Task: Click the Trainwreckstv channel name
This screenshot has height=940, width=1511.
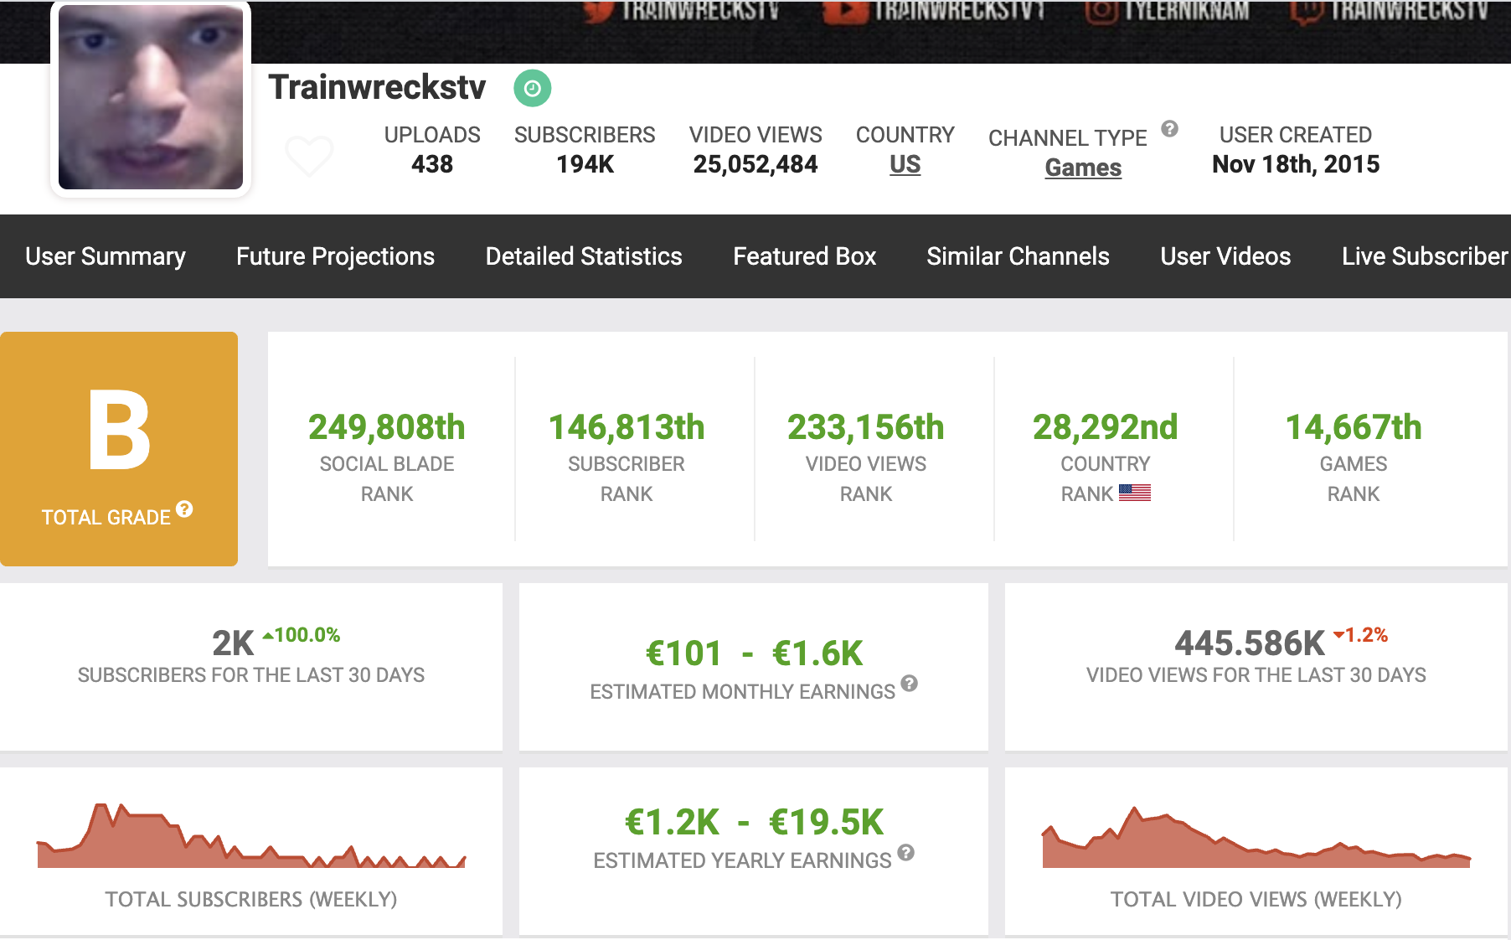Action: tap(377, 87)
